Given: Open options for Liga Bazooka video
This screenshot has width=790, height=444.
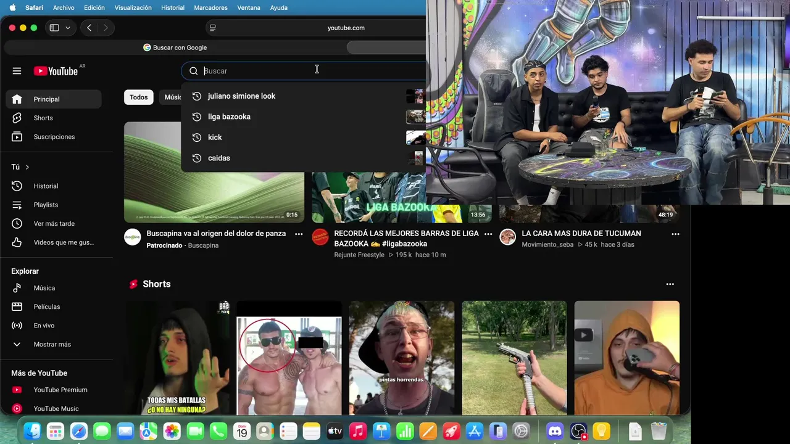Looking at the screenshot, I should [488, 234].
